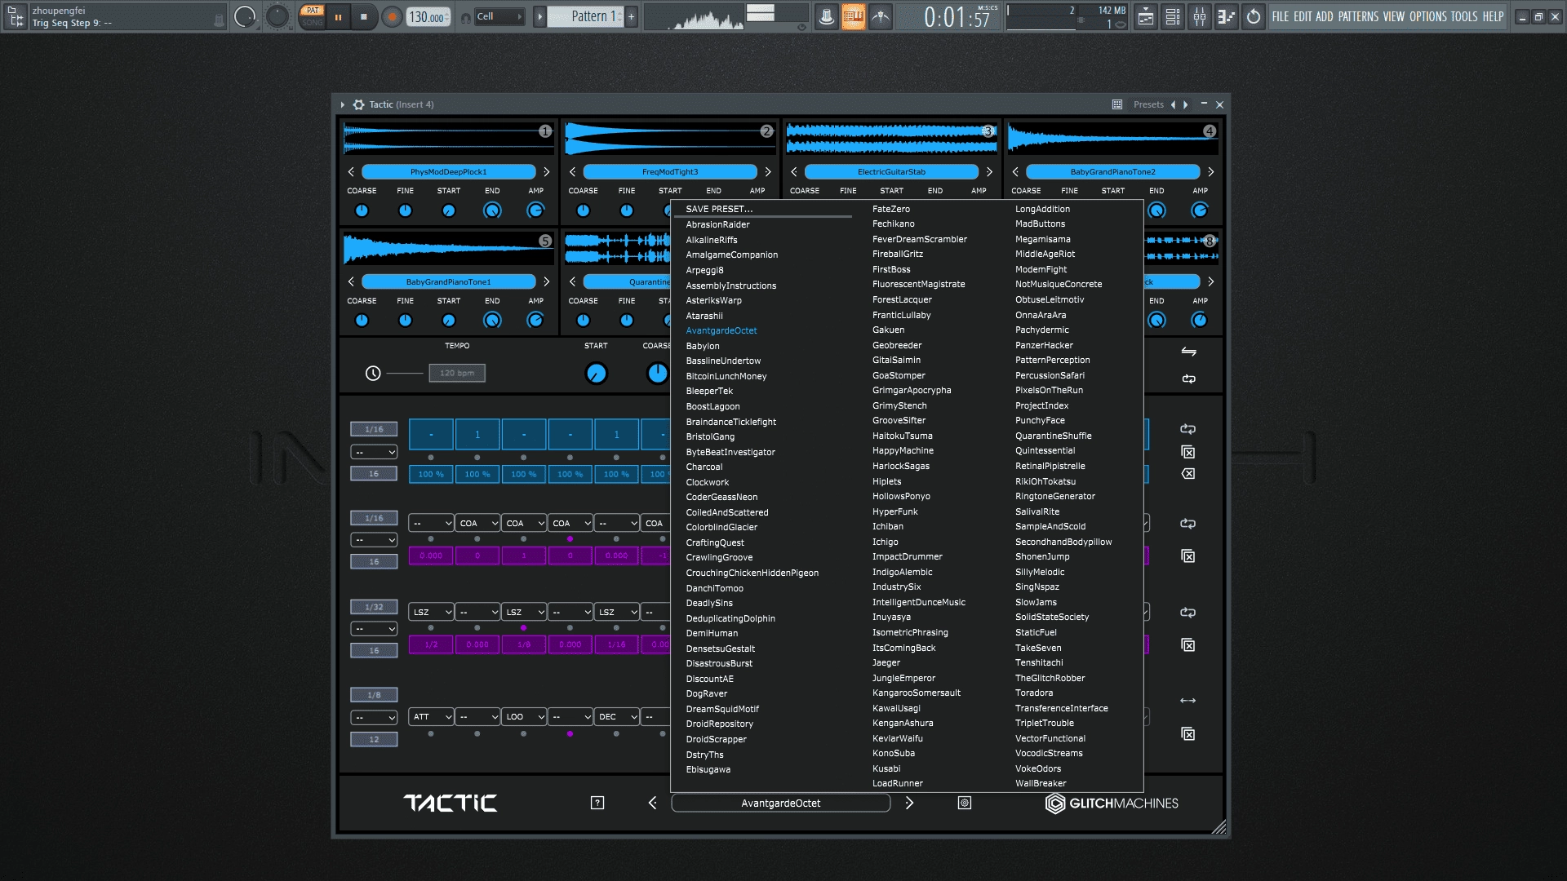
Task: Open the DEC dropdown
Action: coord(616,717)
